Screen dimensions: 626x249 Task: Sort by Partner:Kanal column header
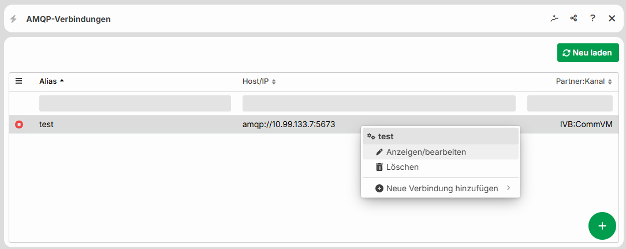584,81
